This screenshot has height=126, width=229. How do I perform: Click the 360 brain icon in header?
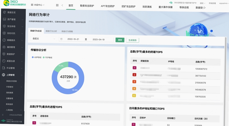[171, 3]
